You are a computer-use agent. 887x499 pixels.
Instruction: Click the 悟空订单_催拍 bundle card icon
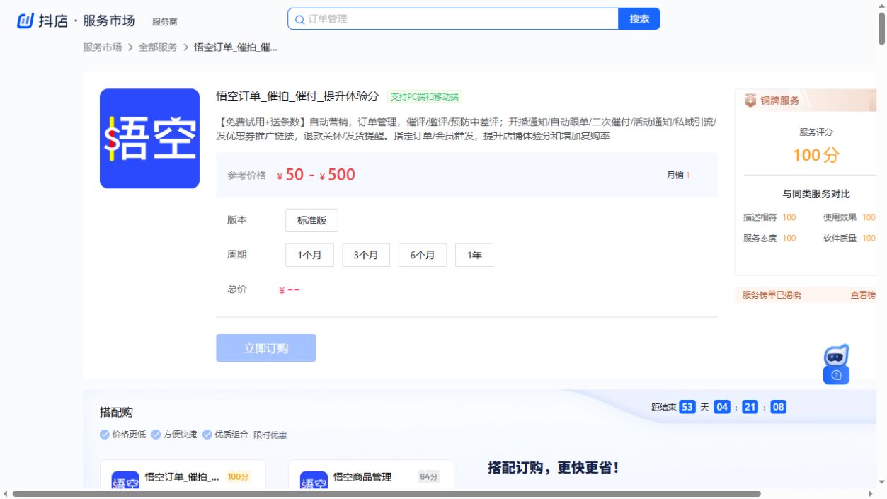[x=125, y=481]
